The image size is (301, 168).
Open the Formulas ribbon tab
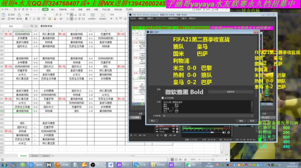[x=73, y=9]
